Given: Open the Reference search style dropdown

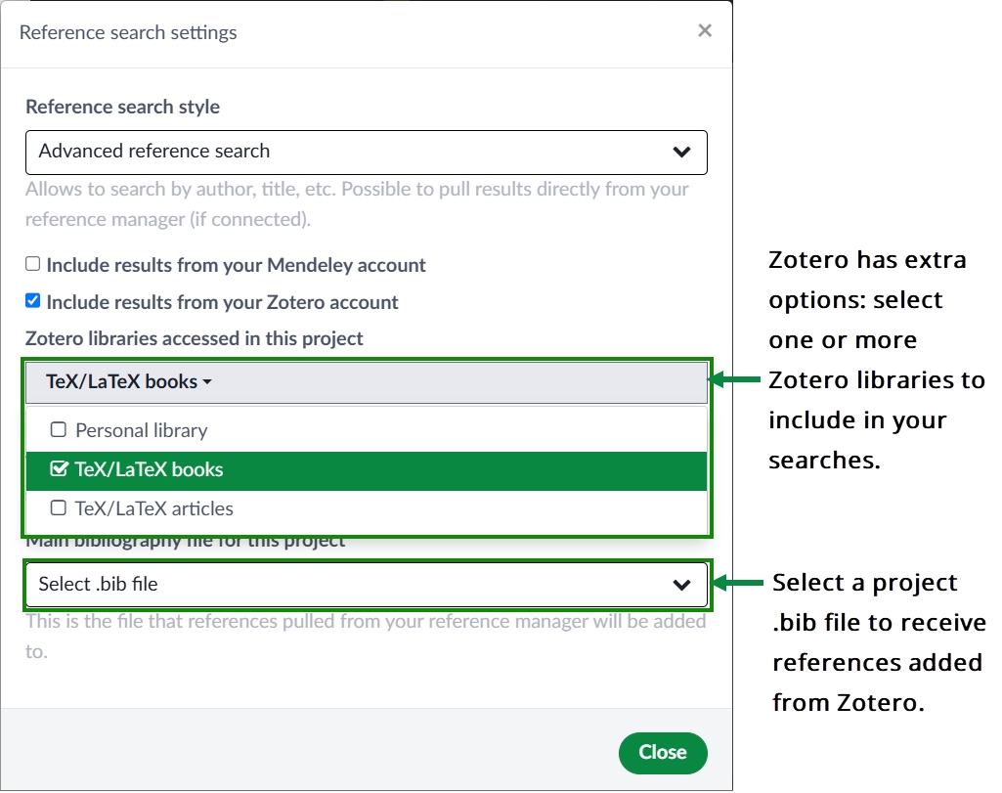Looking at the screenshot, I should 366,152.
